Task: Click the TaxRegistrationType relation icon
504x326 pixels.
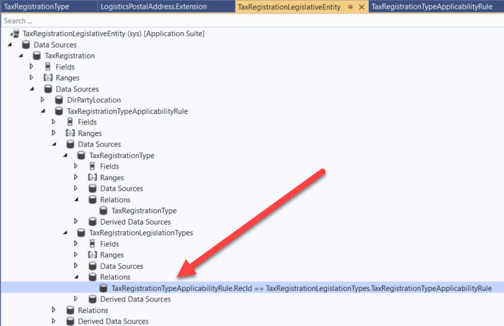Action: pyautogui.click(x=104, y=210)
